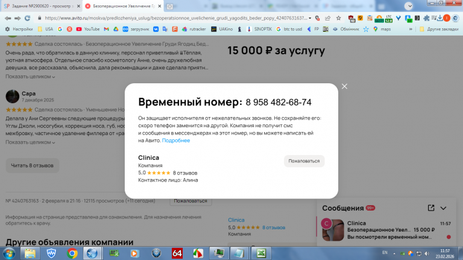Go forward with the browser forward arrow
Viewport: 463px width, 260px height.
point(17,18)
